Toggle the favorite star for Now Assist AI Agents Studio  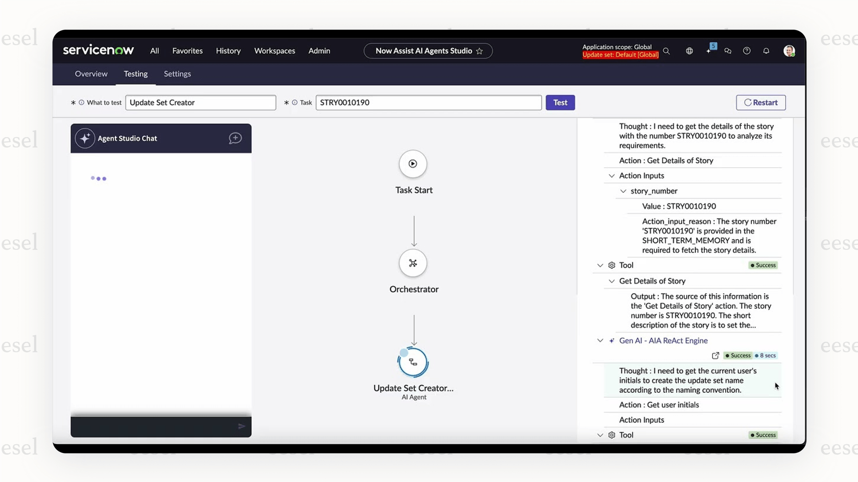pyautogui.click(x=480, y=51)
